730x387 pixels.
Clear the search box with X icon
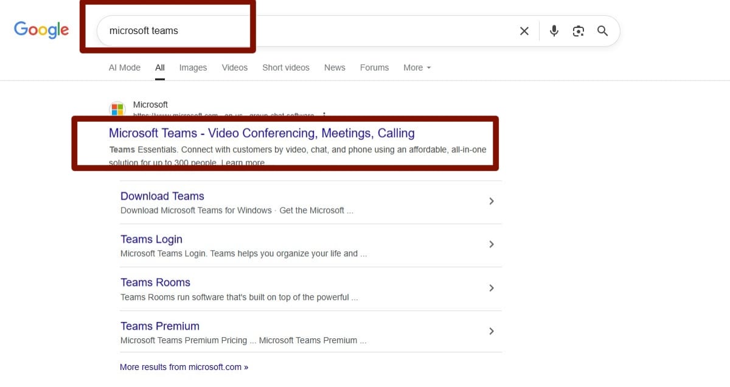524,31
